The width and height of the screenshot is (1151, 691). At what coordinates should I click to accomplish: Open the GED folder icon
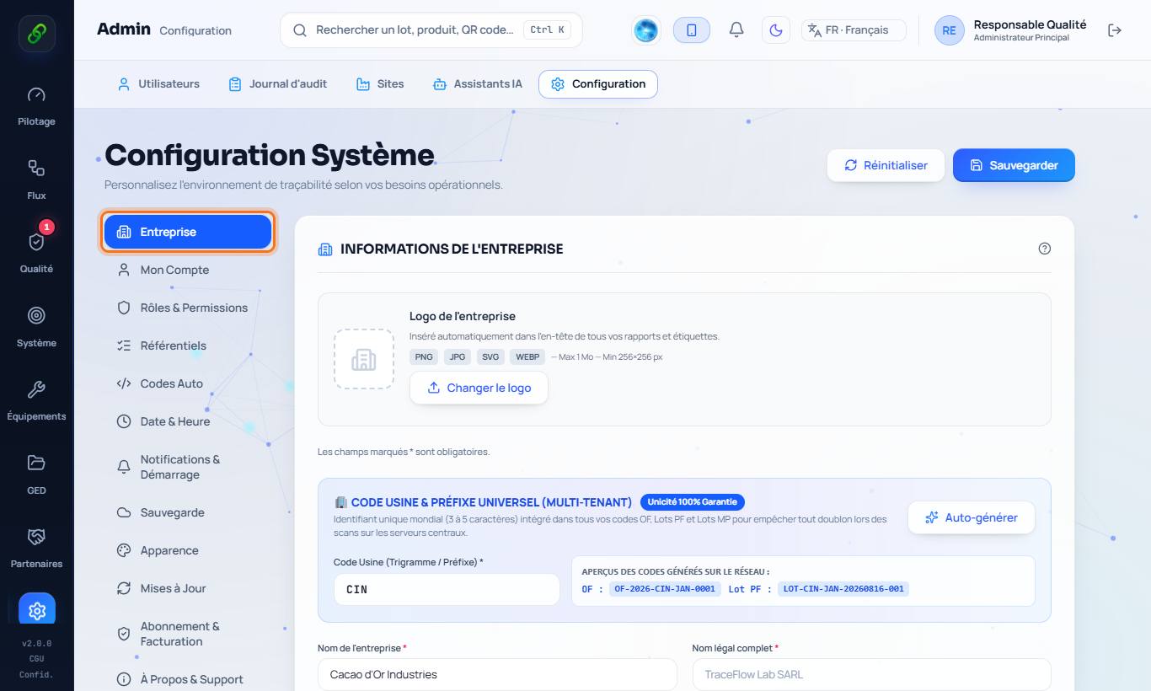36,463
